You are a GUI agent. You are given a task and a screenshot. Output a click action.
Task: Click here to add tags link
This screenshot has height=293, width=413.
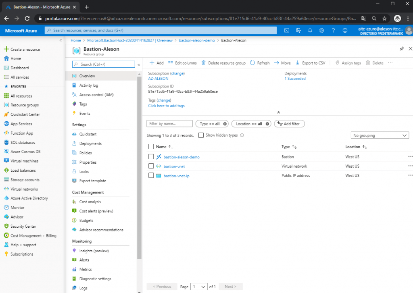(x=166, y=106)
